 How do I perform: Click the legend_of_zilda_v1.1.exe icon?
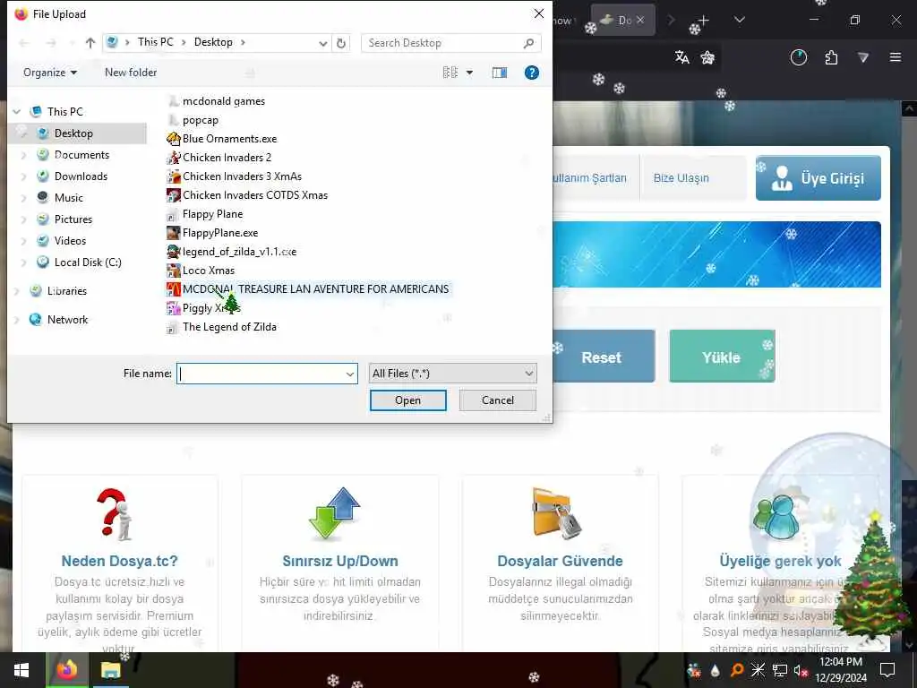coord(173,252)
